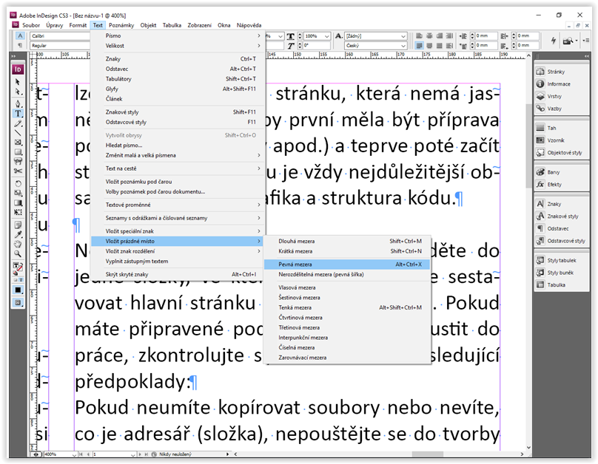
Task: Expand the Textové proměnné submenu
Action: click(178, 205)
